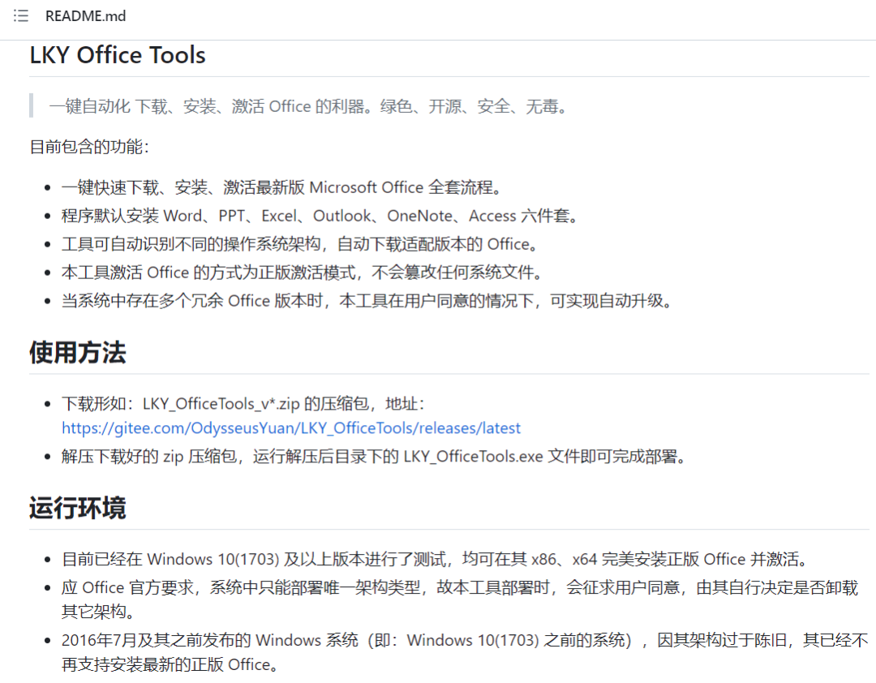Click bullet 当系统中存在多个冗余 Office 版本时
876x683 pixels.
(367, 301)
